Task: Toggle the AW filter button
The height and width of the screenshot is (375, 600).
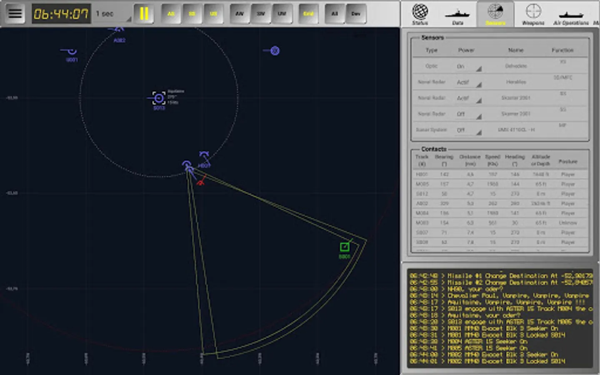Action: 239,14
